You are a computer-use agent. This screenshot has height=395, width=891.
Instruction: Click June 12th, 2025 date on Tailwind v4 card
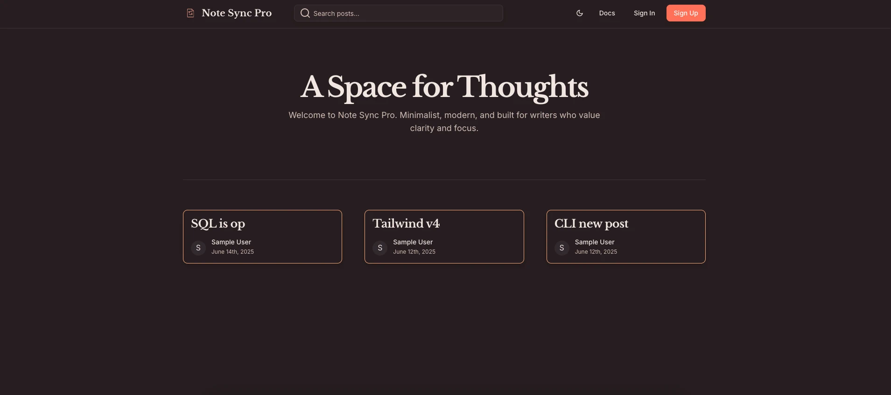[414, 252]
